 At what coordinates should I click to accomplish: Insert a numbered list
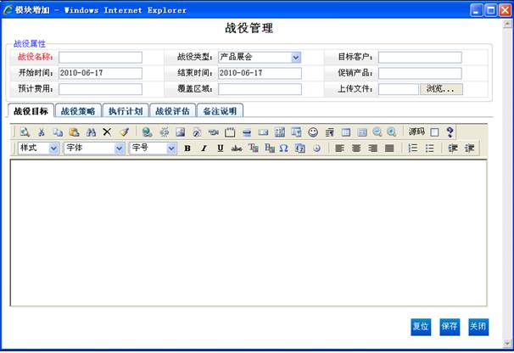pyautogui.click(x=413, y=148)
